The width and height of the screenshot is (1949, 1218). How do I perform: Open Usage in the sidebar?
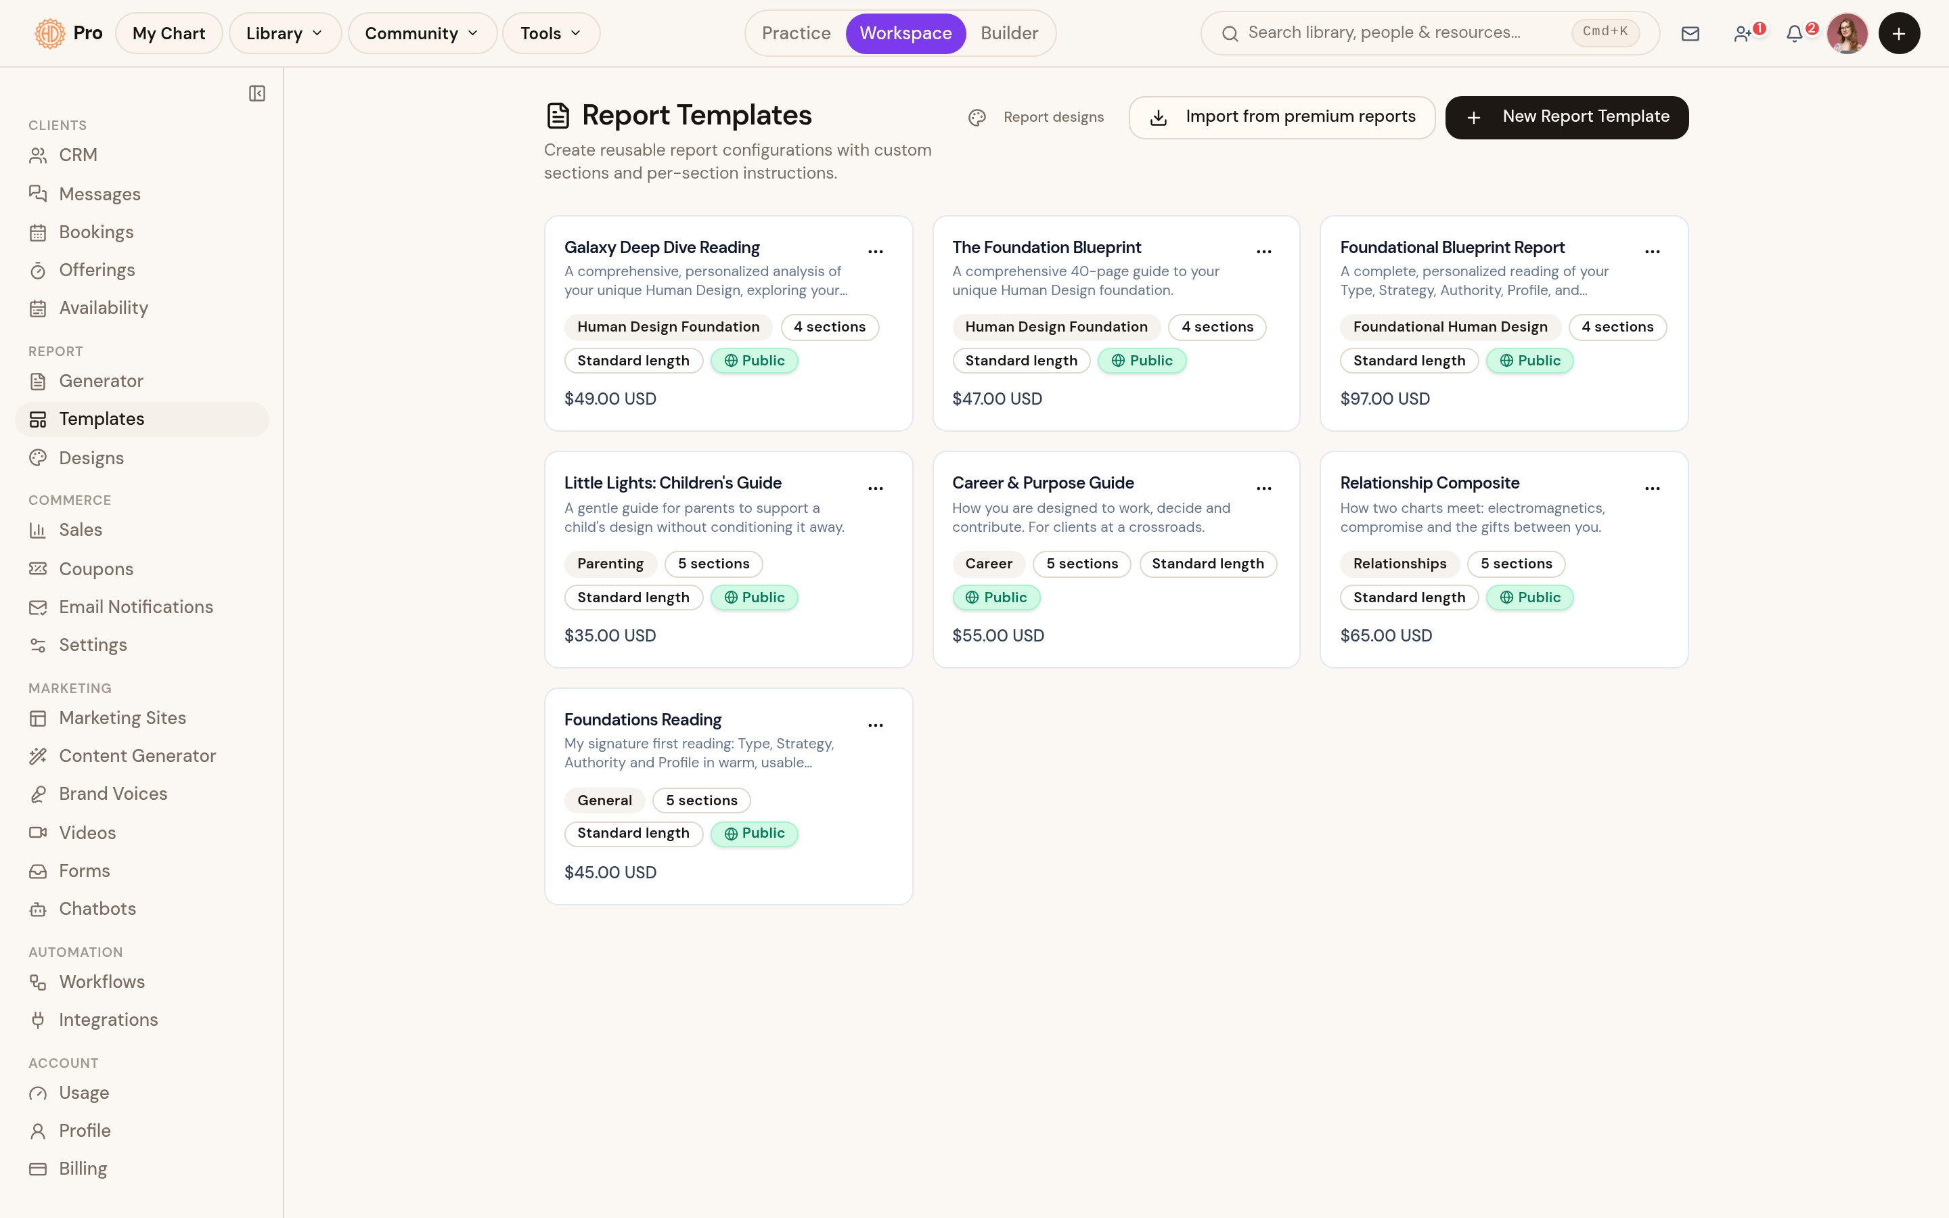click(141, 1093)
